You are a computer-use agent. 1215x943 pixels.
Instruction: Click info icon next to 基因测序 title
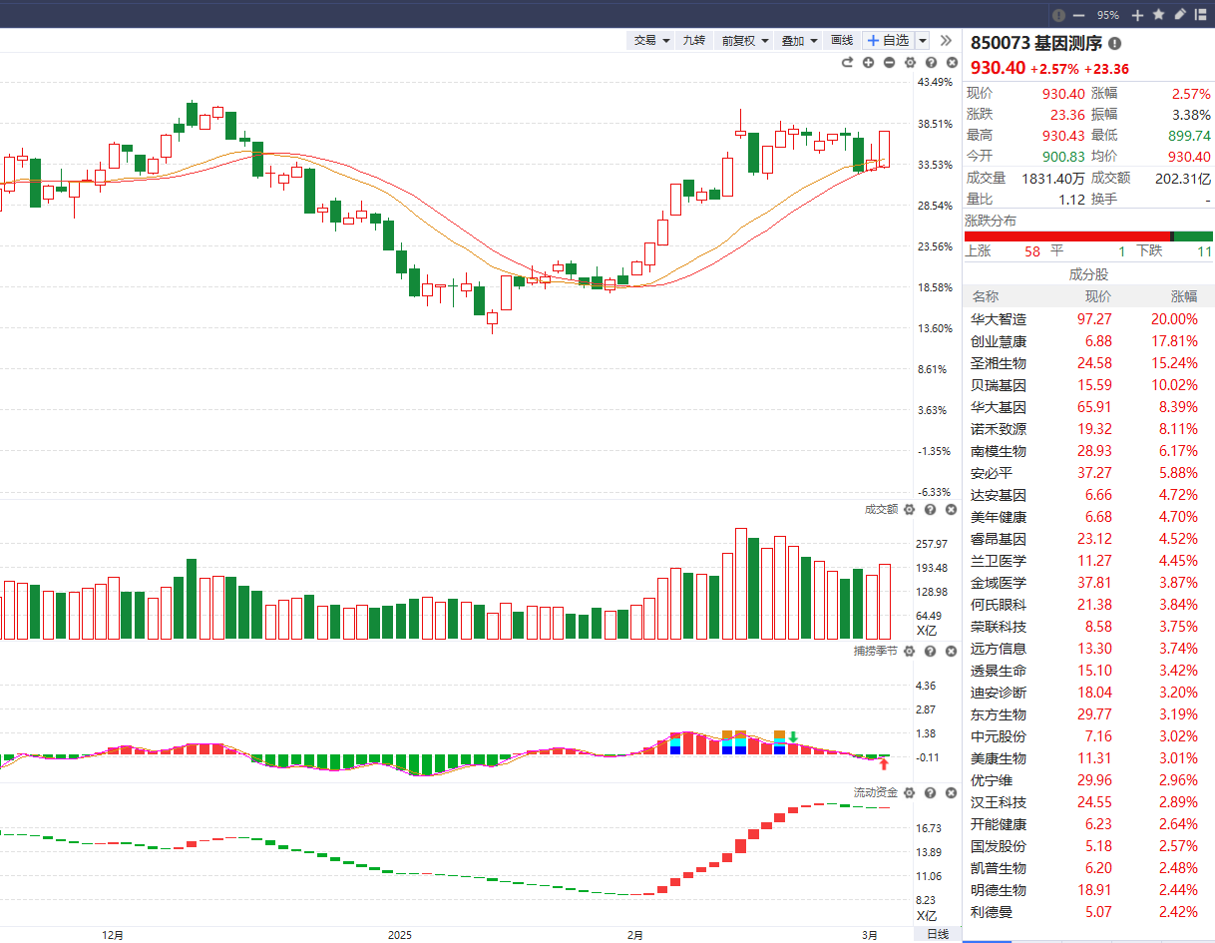(x=1114, y=43)
